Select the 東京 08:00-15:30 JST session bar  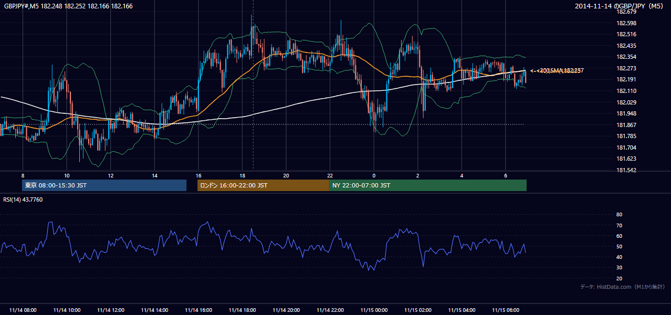[104, 185]
